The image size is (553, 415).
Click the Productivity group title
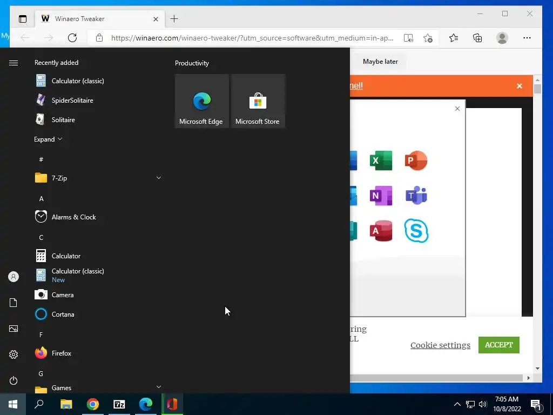(x=192, y=63)
